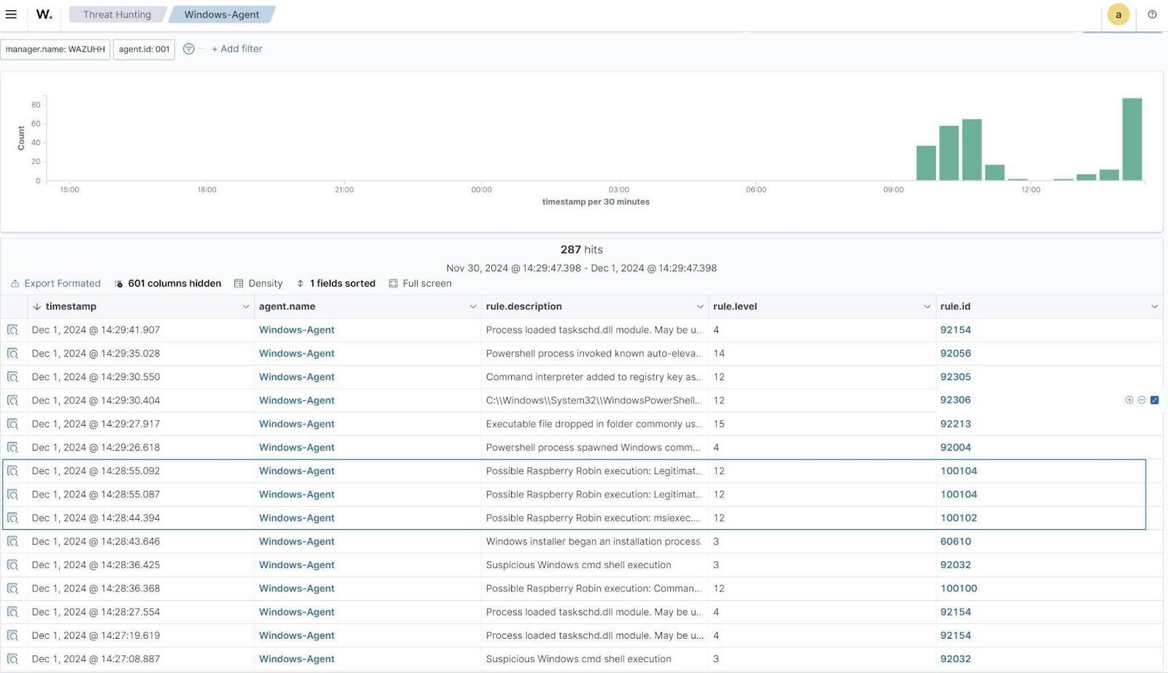The width and height of the screenshot is (1168, 673).
Task: Inspect the rule 100102 event row
Action: pyautogui.click(x=12, y=518)
